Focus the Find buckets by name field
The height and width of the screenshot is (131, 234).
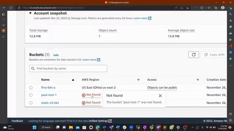click(68, 68)
